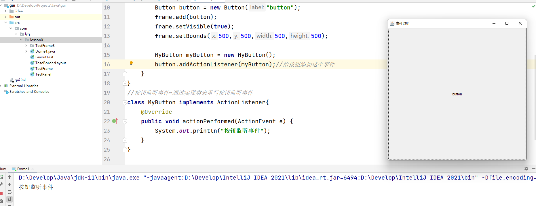Screen dimensions: 536x206
Task: Select lesson01 package in project tree
Action: coord(51,40)
